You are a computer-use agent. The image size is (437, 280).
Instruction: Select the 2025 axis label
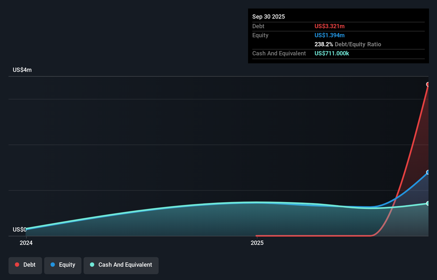pos(257,243)
